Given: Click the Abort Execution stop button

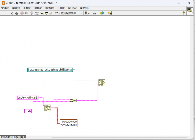Looking at the screenshot, I should (x=22, y=13).
